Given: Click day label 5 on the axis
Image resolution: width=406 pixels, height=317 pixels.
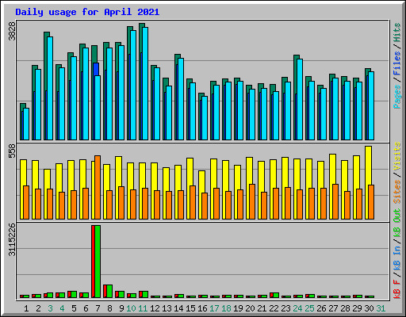Looking at the screenshot, I should (x=74, y=308).
